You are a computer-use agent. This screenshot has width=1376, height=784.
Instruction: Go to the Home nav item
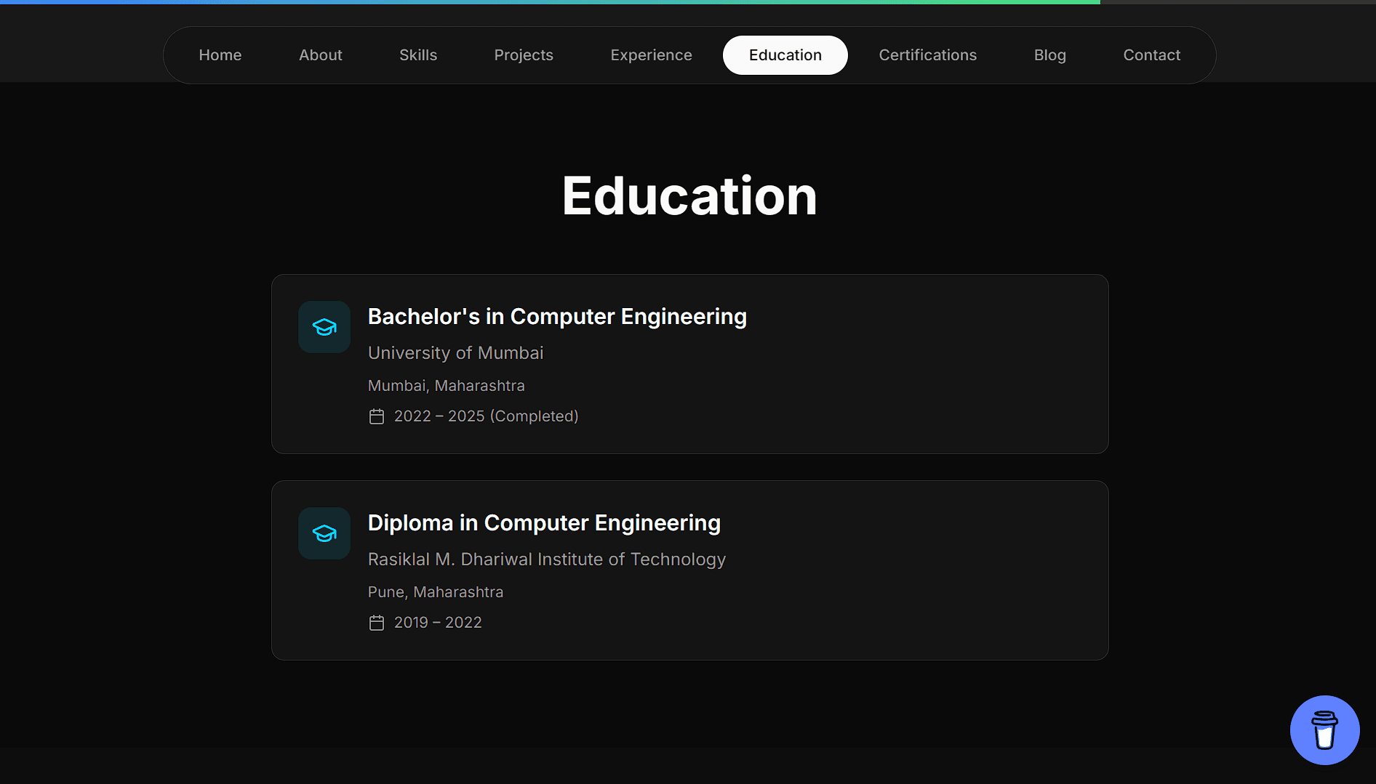220,55
